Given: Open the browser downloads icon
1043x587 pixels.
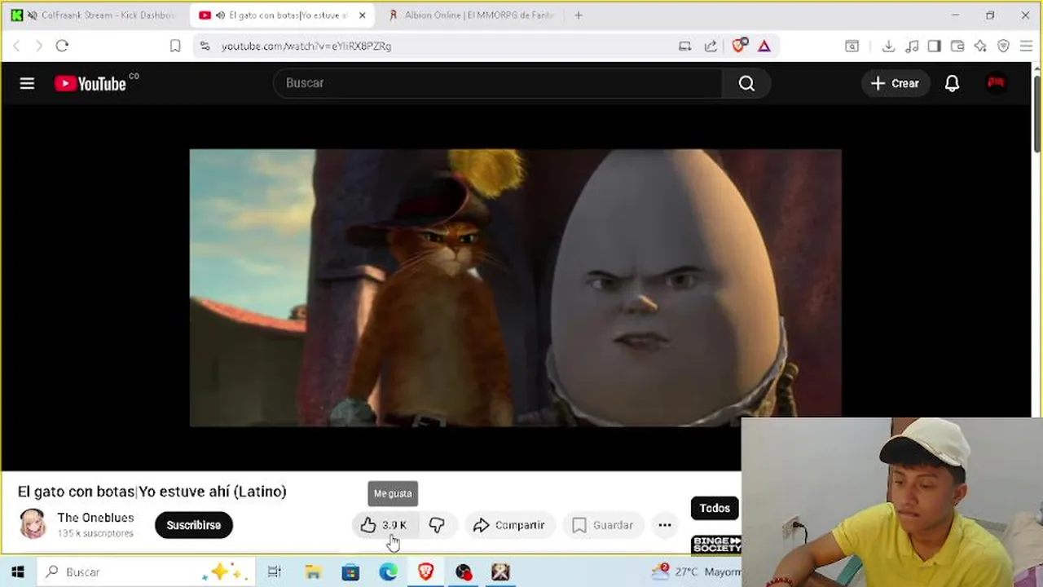Looking at the screenshot, I should click(x=889, y=46).
